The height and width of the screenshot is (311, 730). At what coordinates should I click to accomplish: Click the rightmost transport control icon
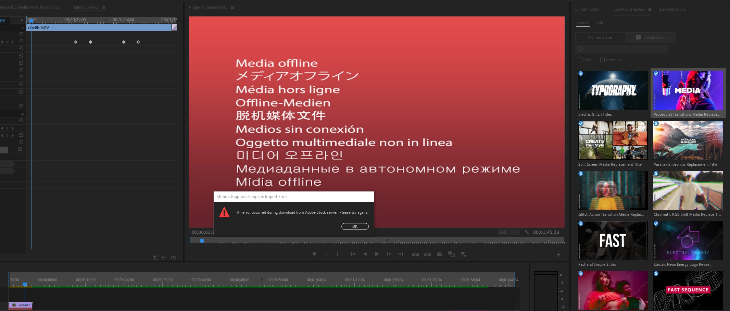[x=464, y=254]
